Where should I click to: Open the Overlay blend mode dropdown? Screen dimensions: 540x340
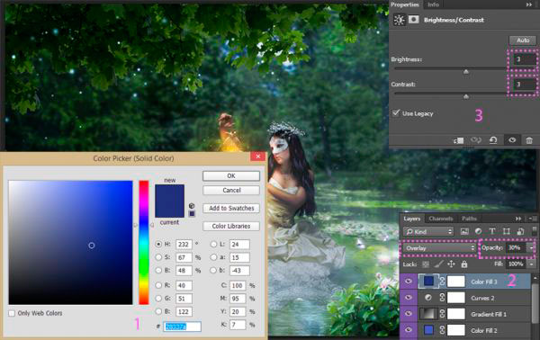439,248
